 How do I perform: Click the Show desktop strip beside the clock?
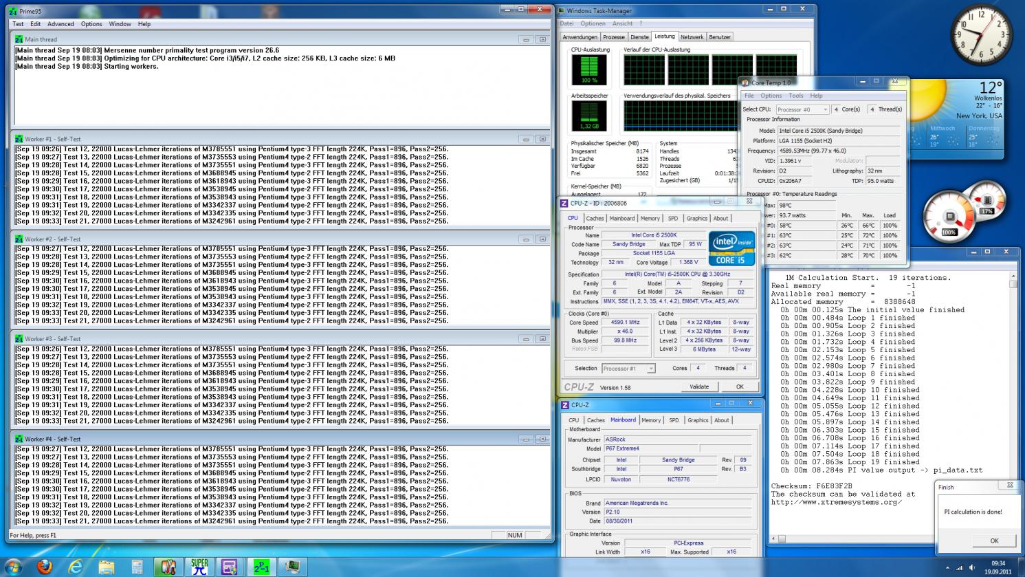[1020, 567]
